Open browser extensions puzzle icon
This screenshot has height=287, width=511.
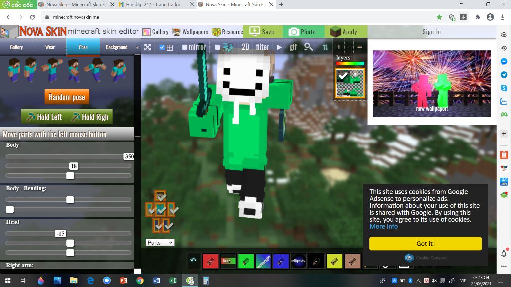click(478, 17)
